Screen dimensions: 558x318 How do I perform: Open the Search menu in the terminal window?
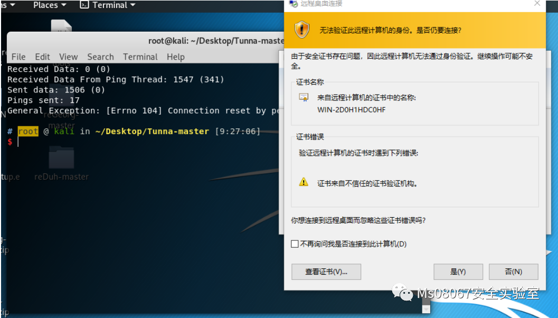click(100, 57)
